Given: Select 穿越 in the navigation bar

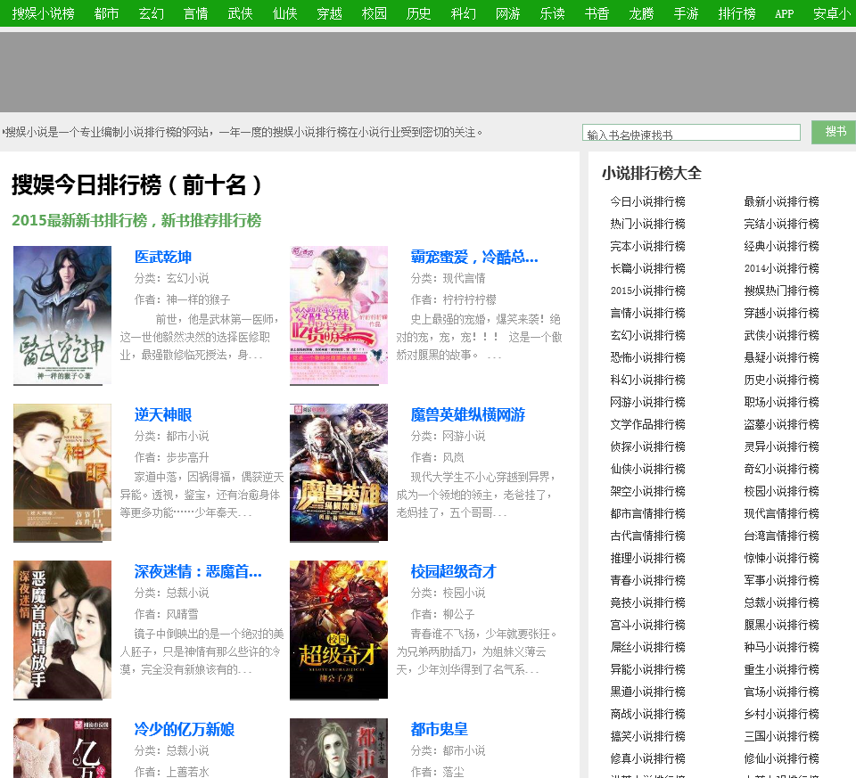Looking at the screenshot, I should pos(329,13).
